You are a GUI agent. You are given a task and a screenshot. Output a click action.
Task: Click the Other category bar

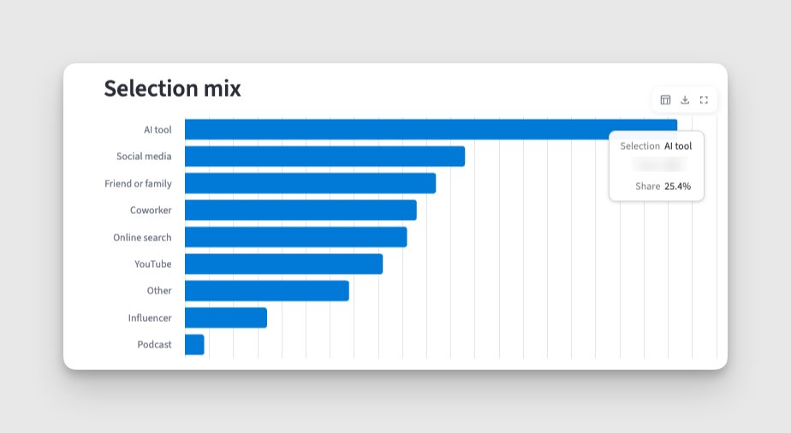click(267, 291)
